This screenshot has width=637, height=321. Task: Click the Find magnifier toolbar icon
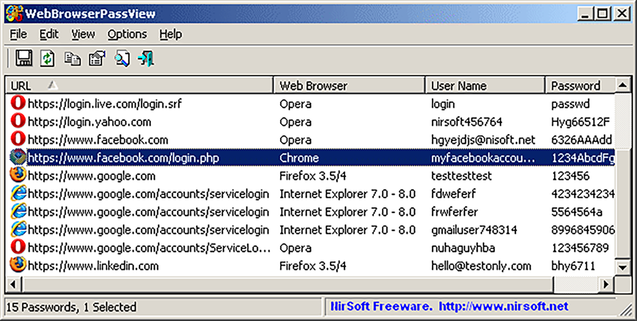click(x=122, y=58)
